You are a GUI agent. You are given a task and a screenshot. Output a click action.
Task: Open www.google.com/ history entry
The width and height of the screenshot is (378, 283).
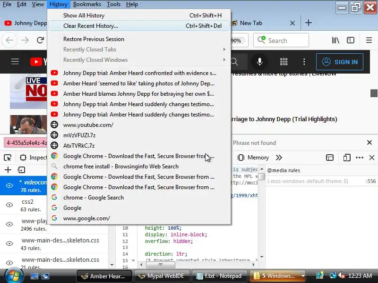(x=139, y=218)
